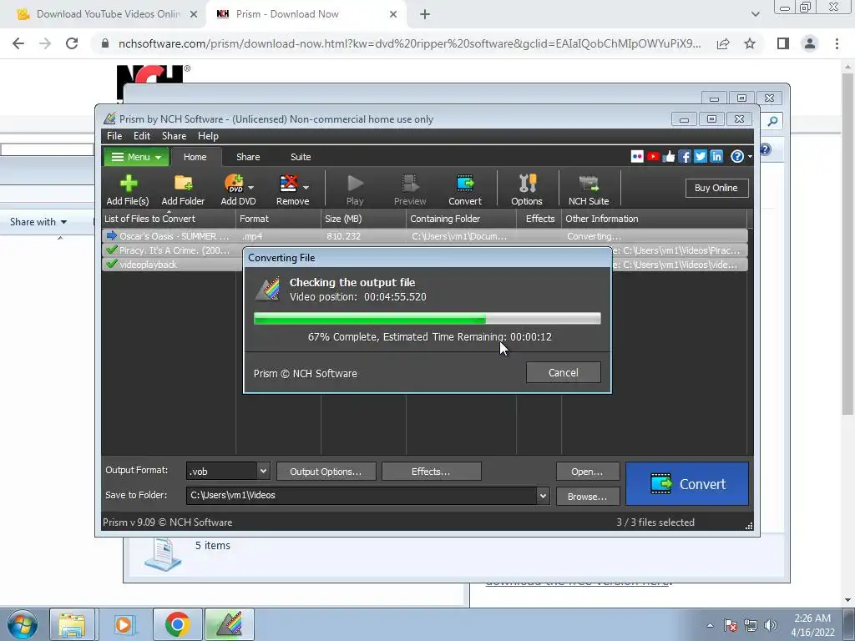Click the Preview toolbar icon
855x641 pixels.
410,189
